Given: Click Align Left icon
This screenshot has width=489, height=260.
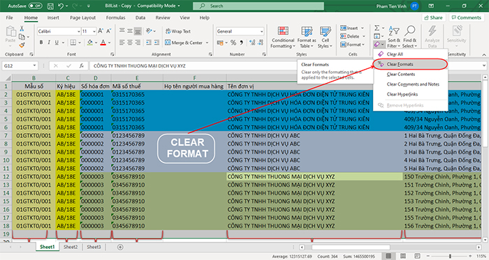Looking at the screenshot, I should click(x=122, y=43).
